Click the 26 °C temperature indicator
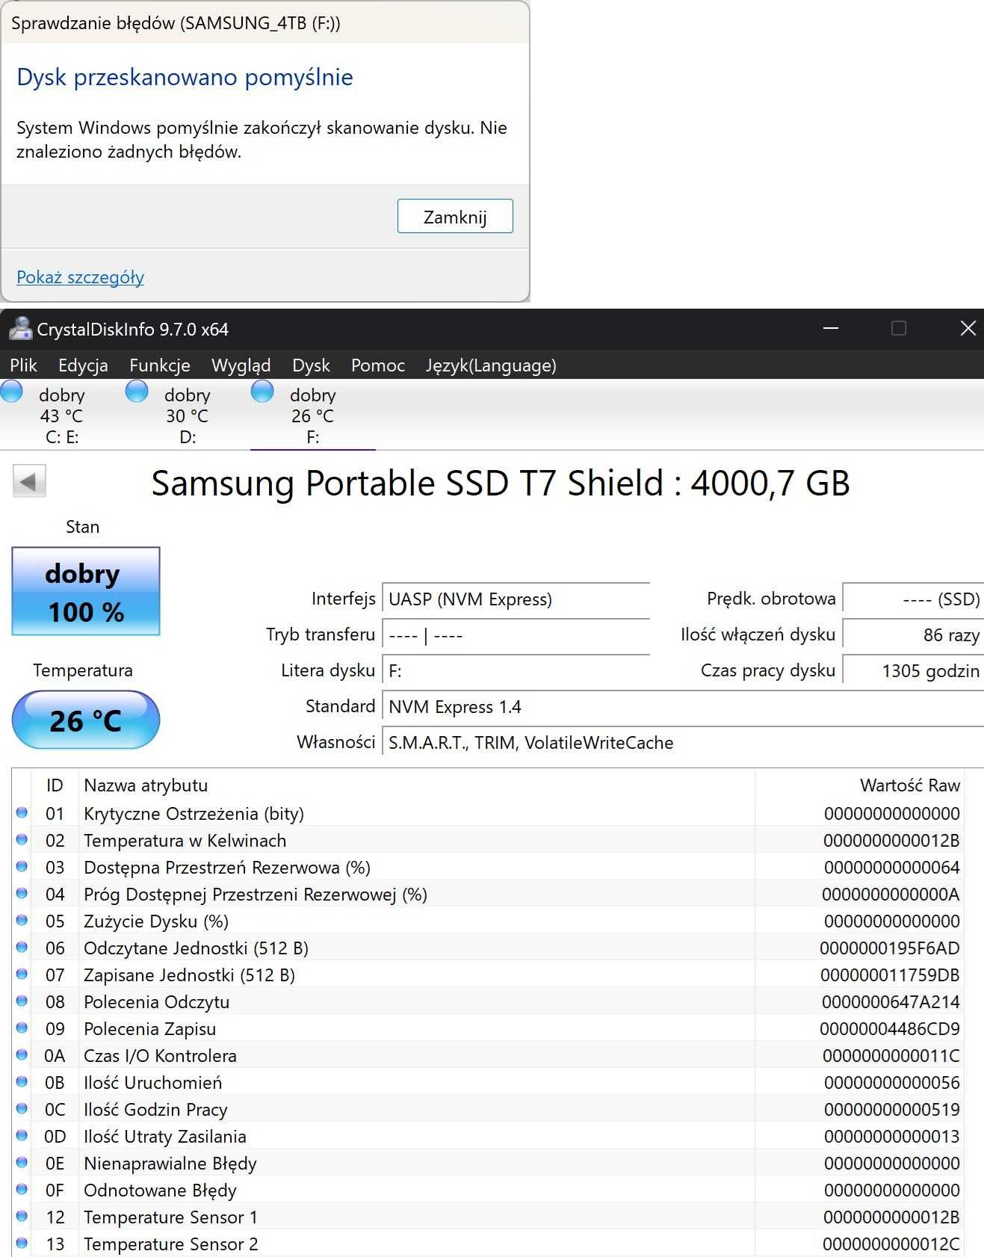The width and height of the screenshot is (984, 1257). [86, 720]
